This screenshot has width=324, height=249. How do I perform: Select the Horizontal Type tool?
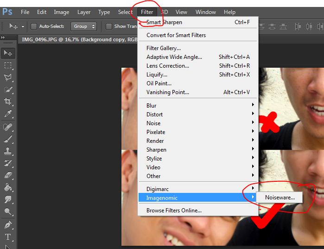pos(8,236)
